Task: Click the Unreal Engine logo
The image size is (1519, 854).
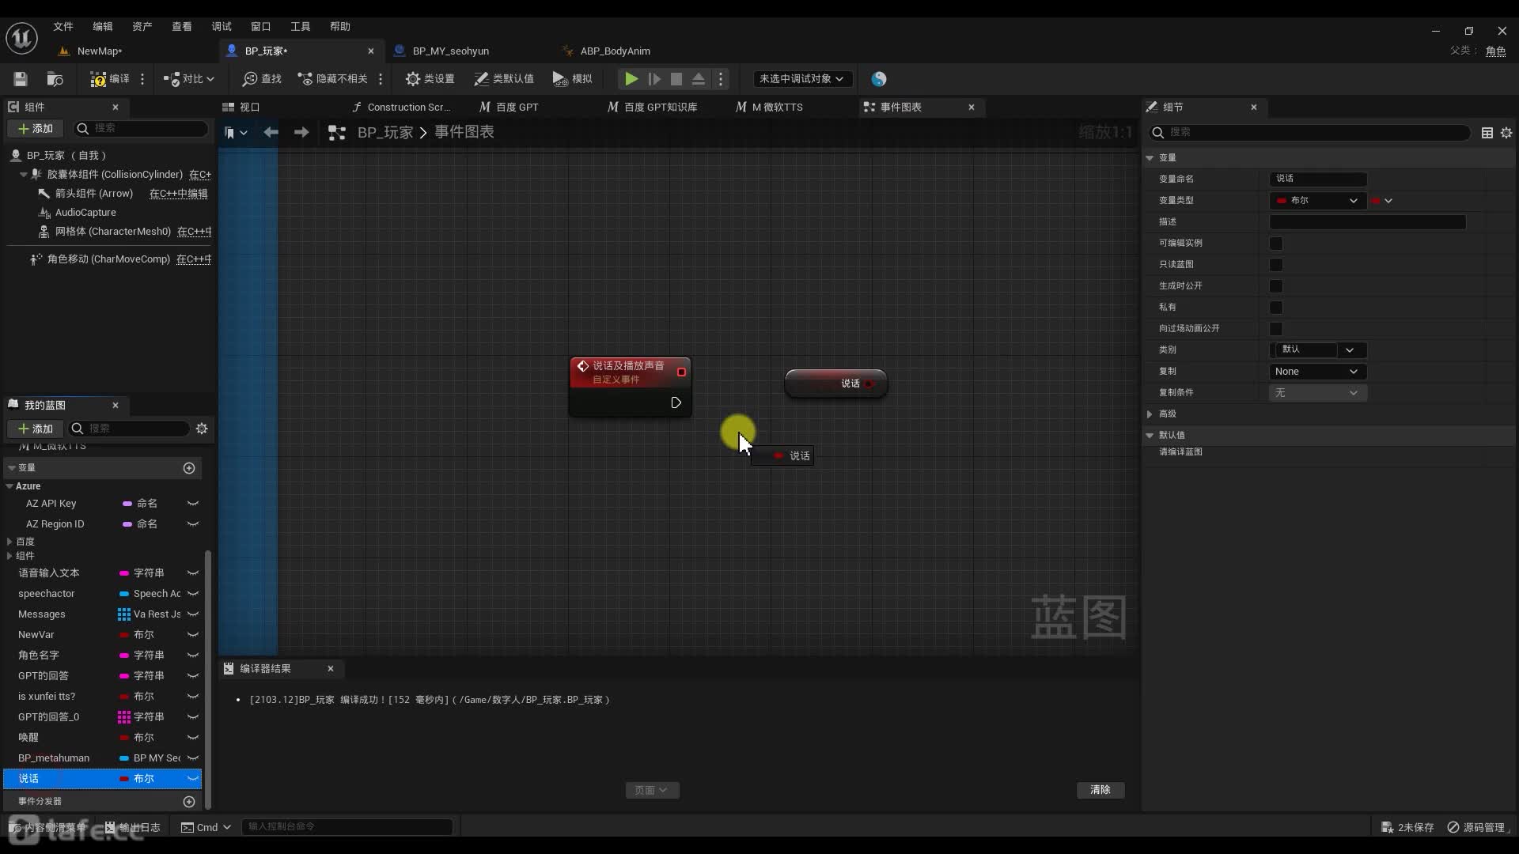Action: (21, 38)
